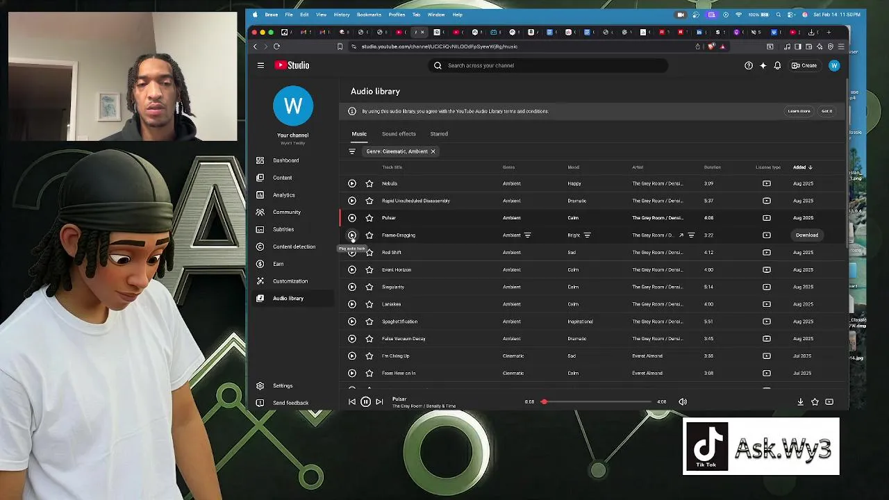Open Content detection in sidebar
This screenshot has width=889, height=500.
coord(292,247)
